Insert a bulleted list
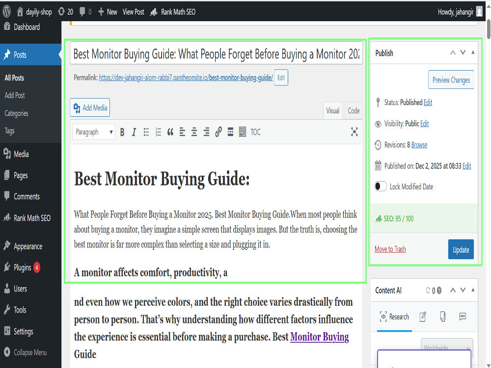 click(x=146, y=132)
